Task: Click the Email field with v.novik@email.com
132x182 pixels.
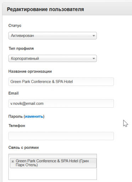Action: (x=61, y=103)
